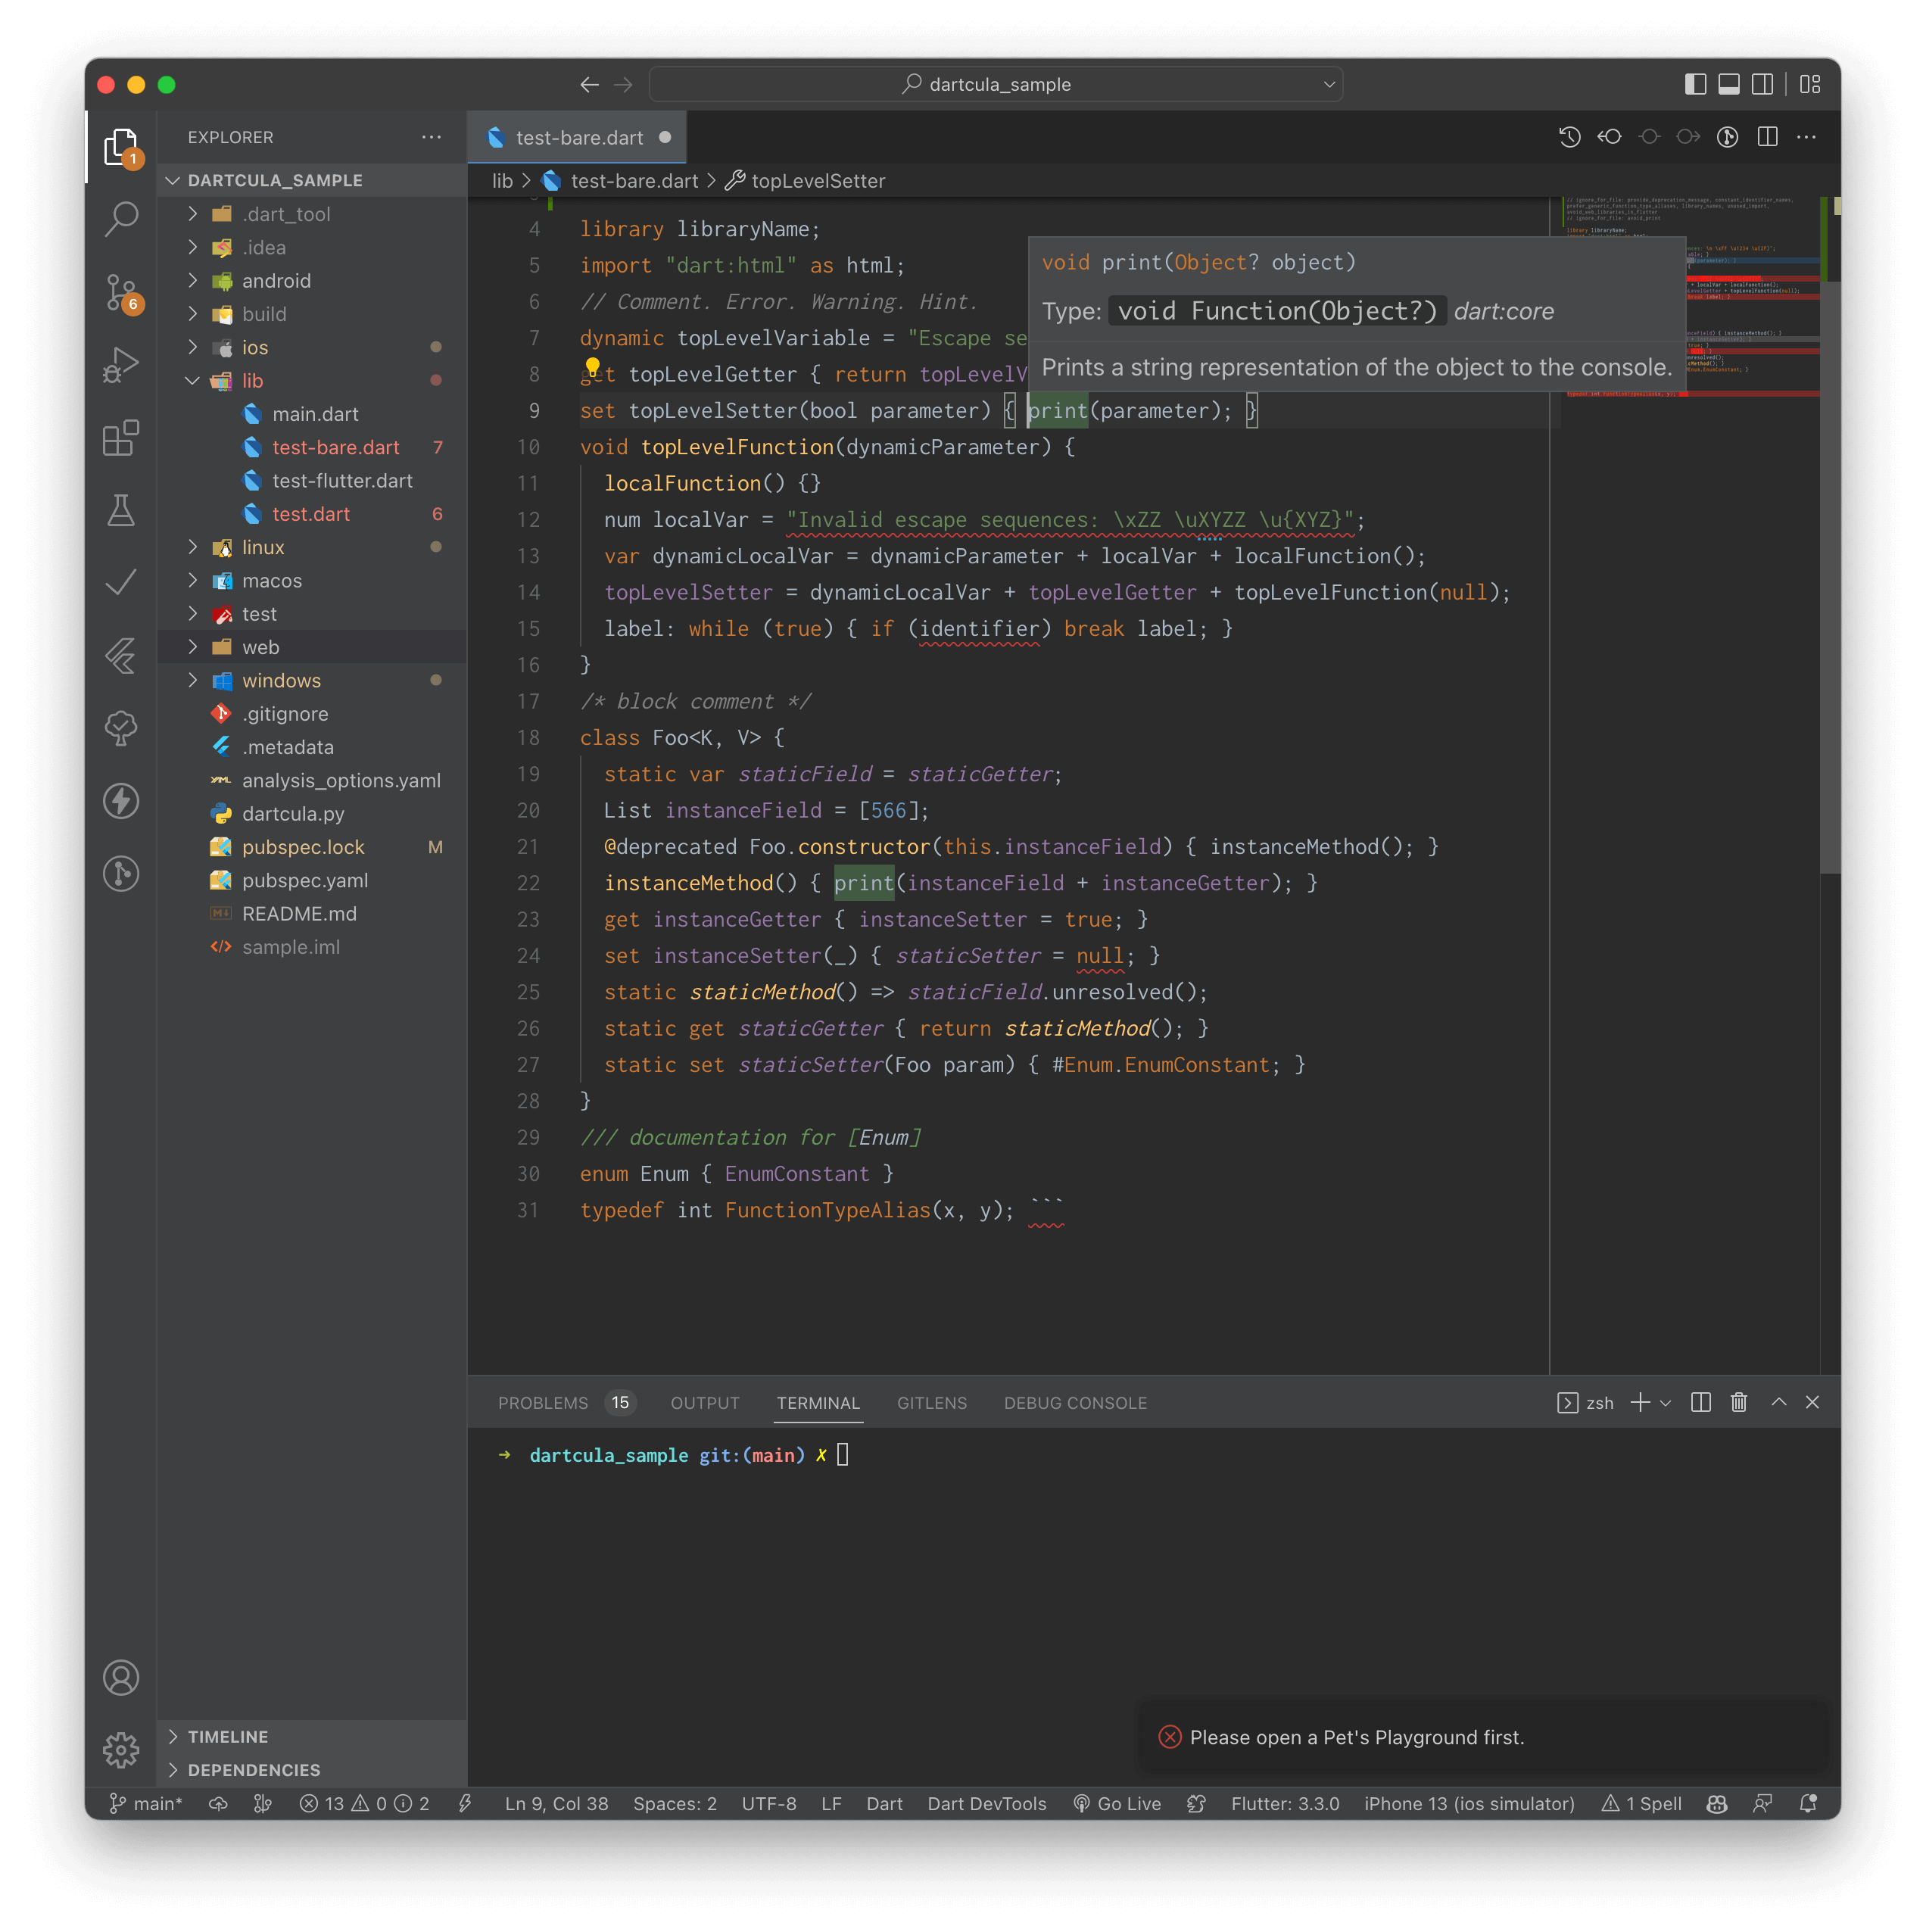Split the editor to the right
Screen dimensions: 1926x1932
(x=1767, y=137)
